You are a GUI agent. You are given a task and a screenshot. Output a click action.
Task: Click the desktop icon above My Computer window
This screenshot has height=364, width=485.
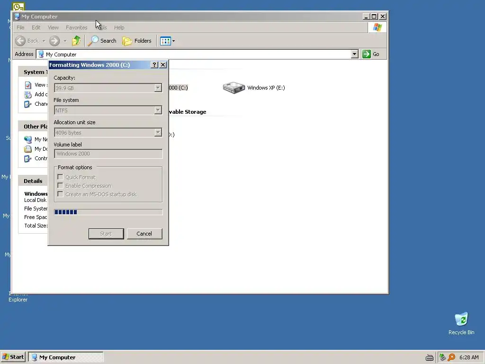[18, 6]
